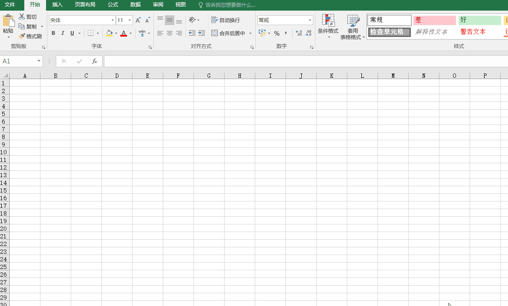The width and height of the screenshot is (508, 306).
Task: Click in the formula bar
Action: click(x=306, y=61)
